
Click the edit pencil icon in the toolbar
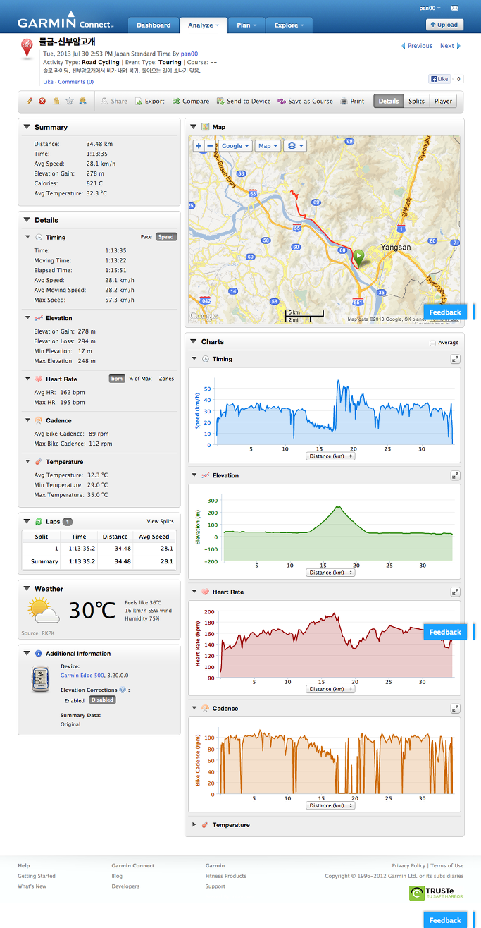pos(30,102)
